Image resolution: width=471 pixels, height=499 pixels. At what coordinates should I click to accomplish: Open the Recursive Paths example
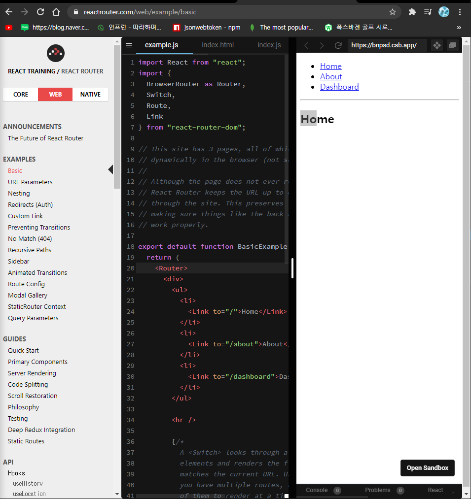click(x=30, y=250)
